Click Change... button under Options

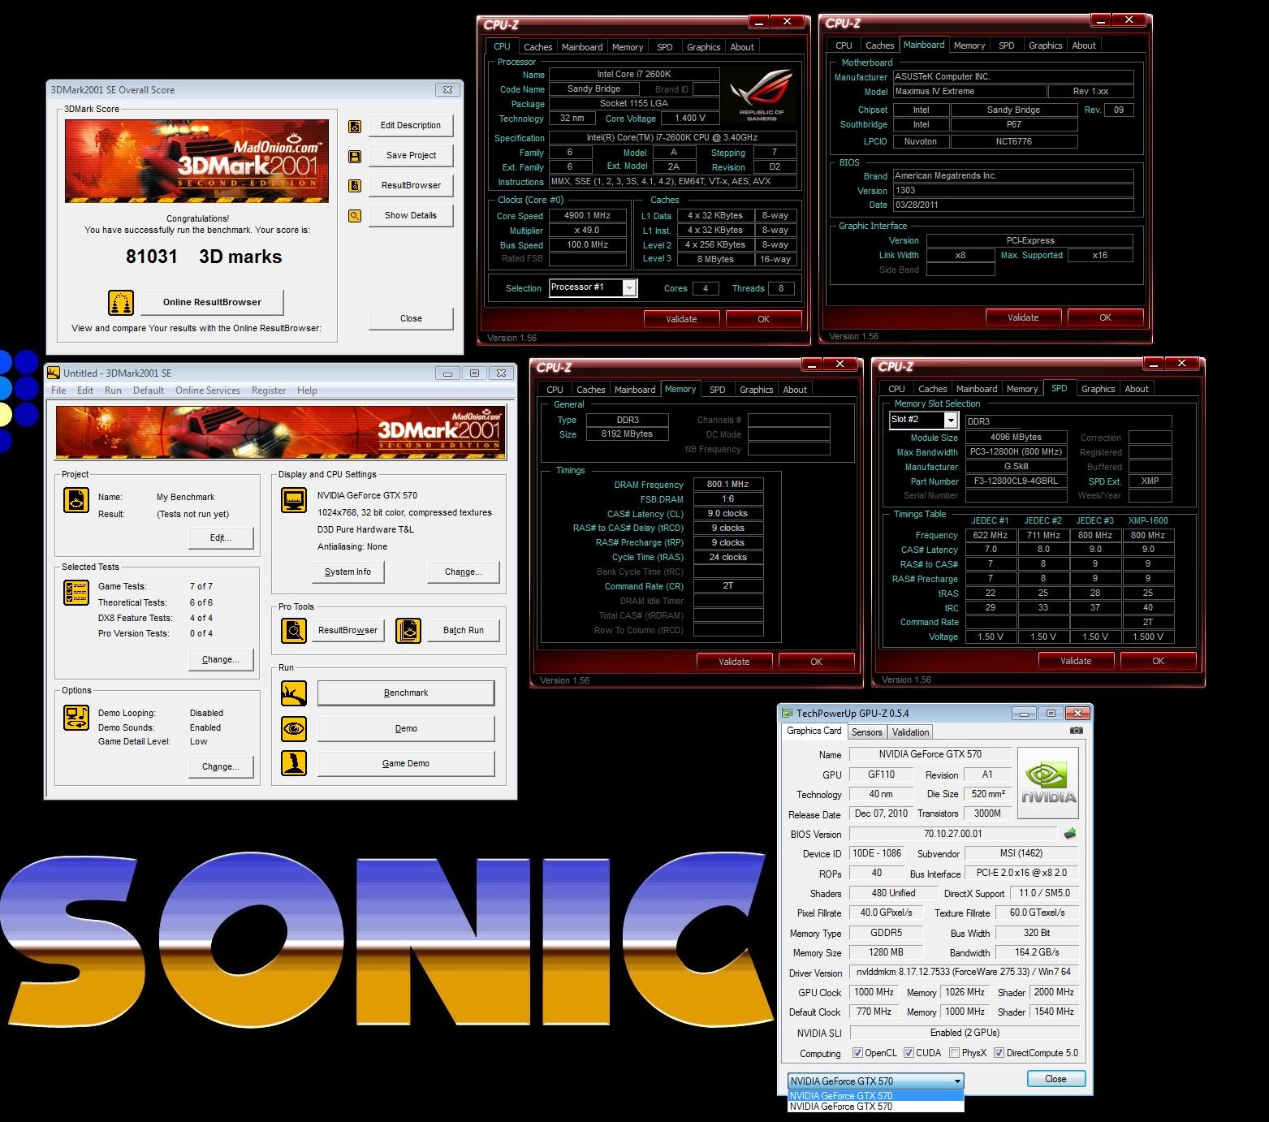point(221,767)
